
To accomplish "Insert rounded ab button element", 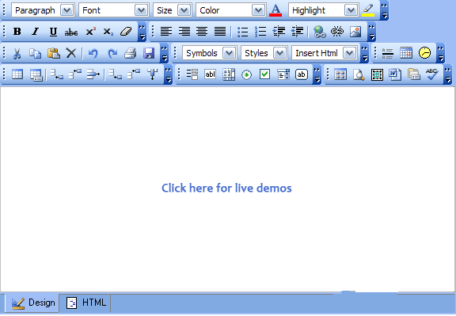I will pyautogui.click(x=302, y=74).
